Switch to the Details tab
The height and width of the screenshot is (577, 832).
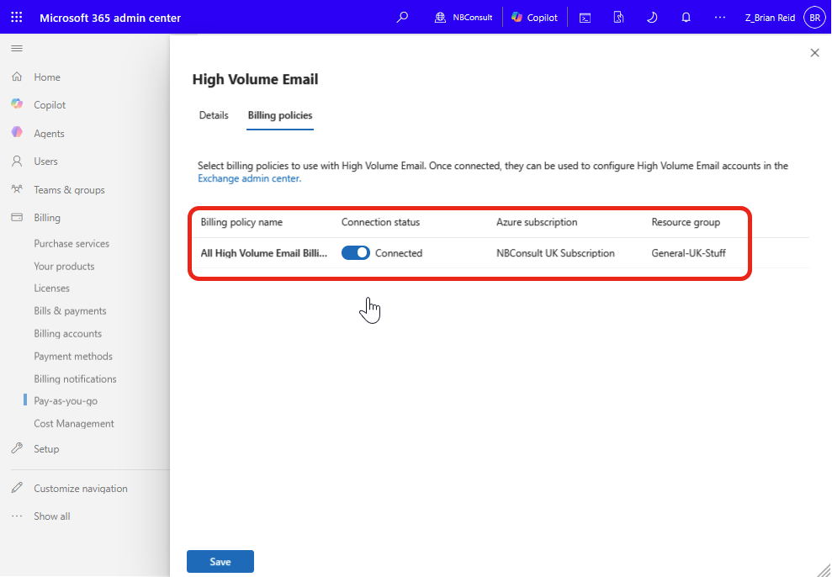click(214, 115)
